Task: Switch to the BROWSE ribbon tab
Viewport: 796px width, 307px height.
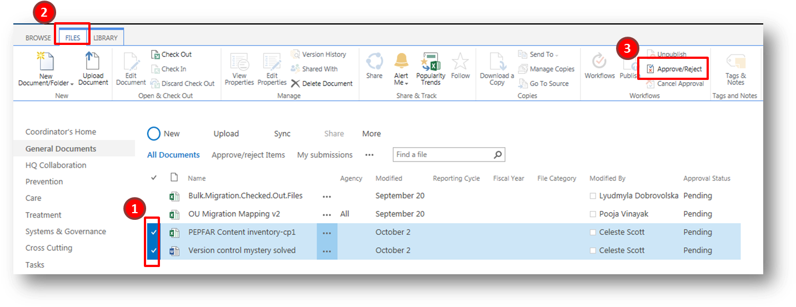Action: pos(38,38)
